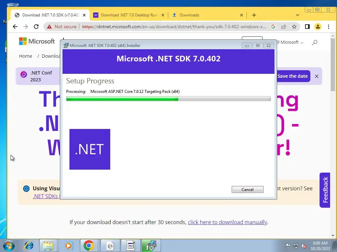Open the installer taskbar item
The image size is (337, 252).
pyautogui.click(x=151, y=245)
